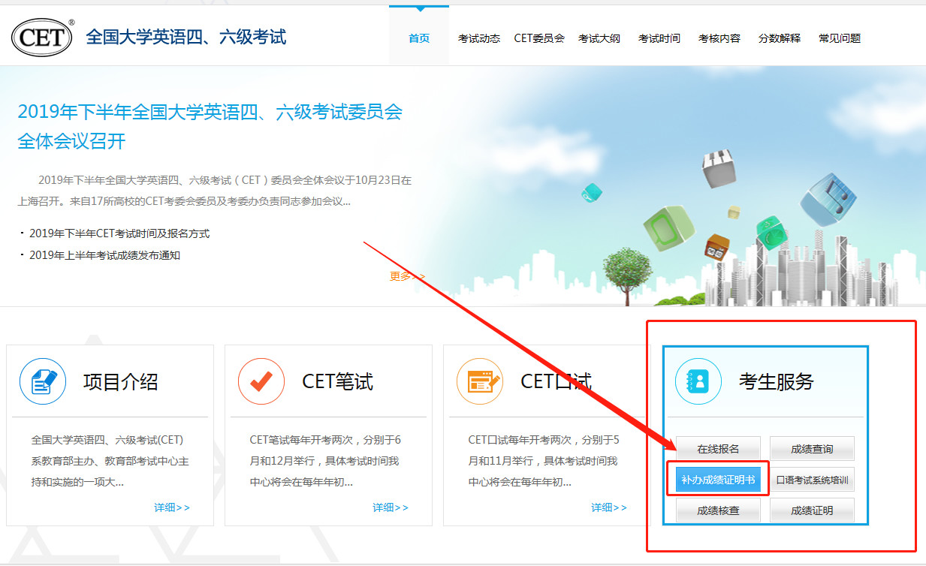Viewport: 926px width, 566px height.
Task: Click the 项目介绍 card heading
Action: tap(121, 381)
